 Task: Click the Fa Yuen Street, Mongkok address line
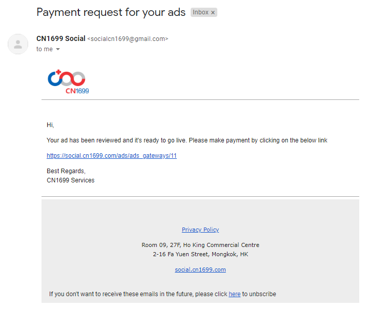[x=200, y=254]
